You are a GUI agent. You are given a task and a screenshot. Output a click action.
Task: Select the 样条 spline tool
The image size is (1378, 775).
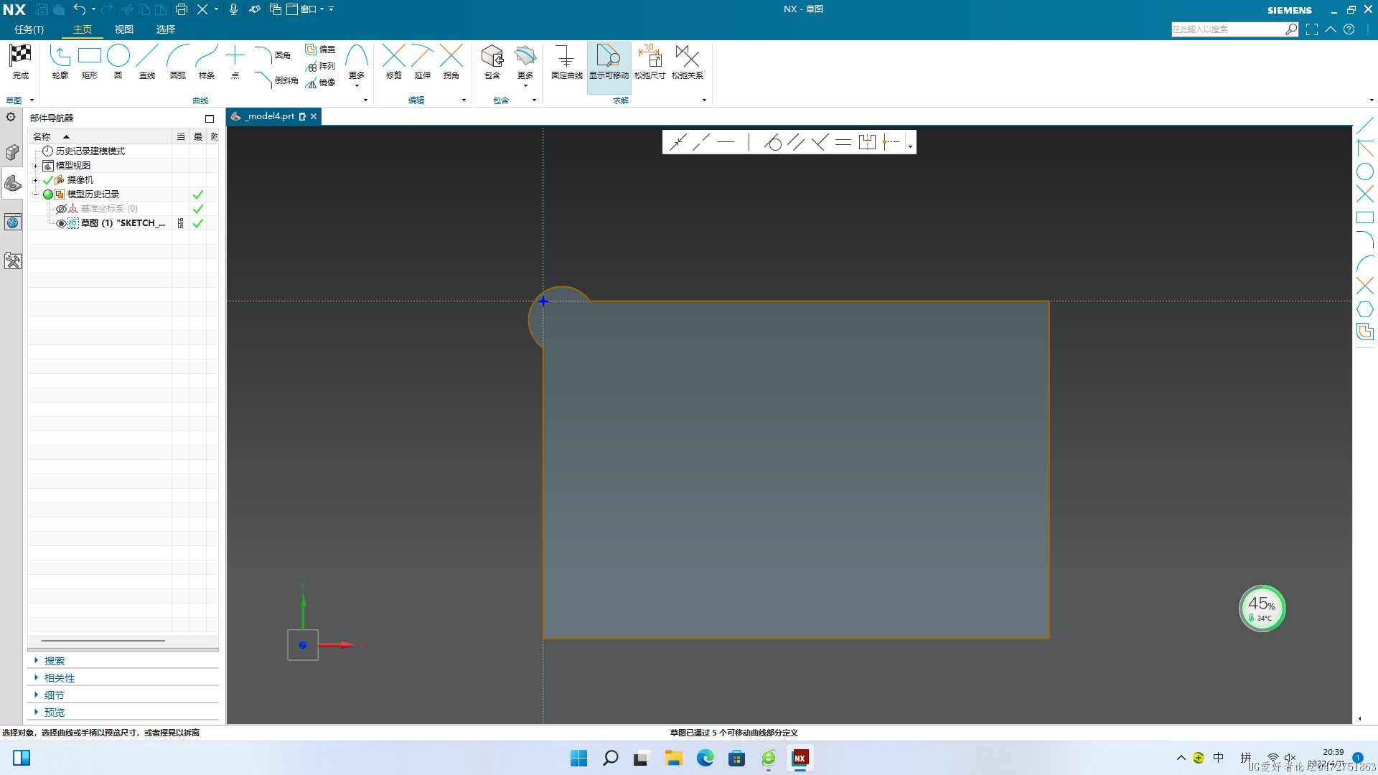click(x=207, y=62)
